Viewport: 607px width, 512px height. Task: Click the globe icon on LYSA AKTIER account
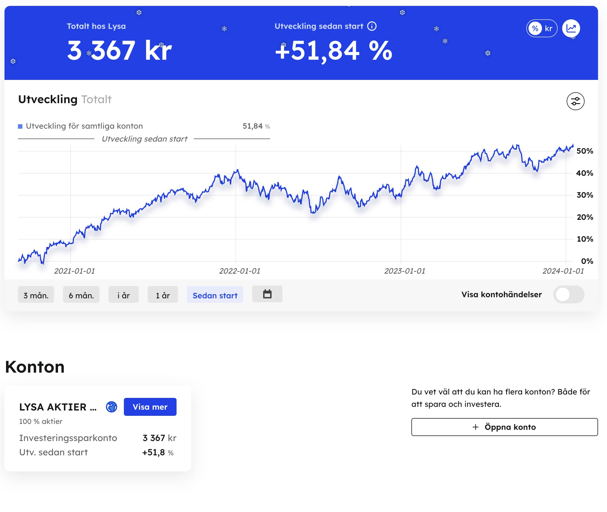coord(111,407)
